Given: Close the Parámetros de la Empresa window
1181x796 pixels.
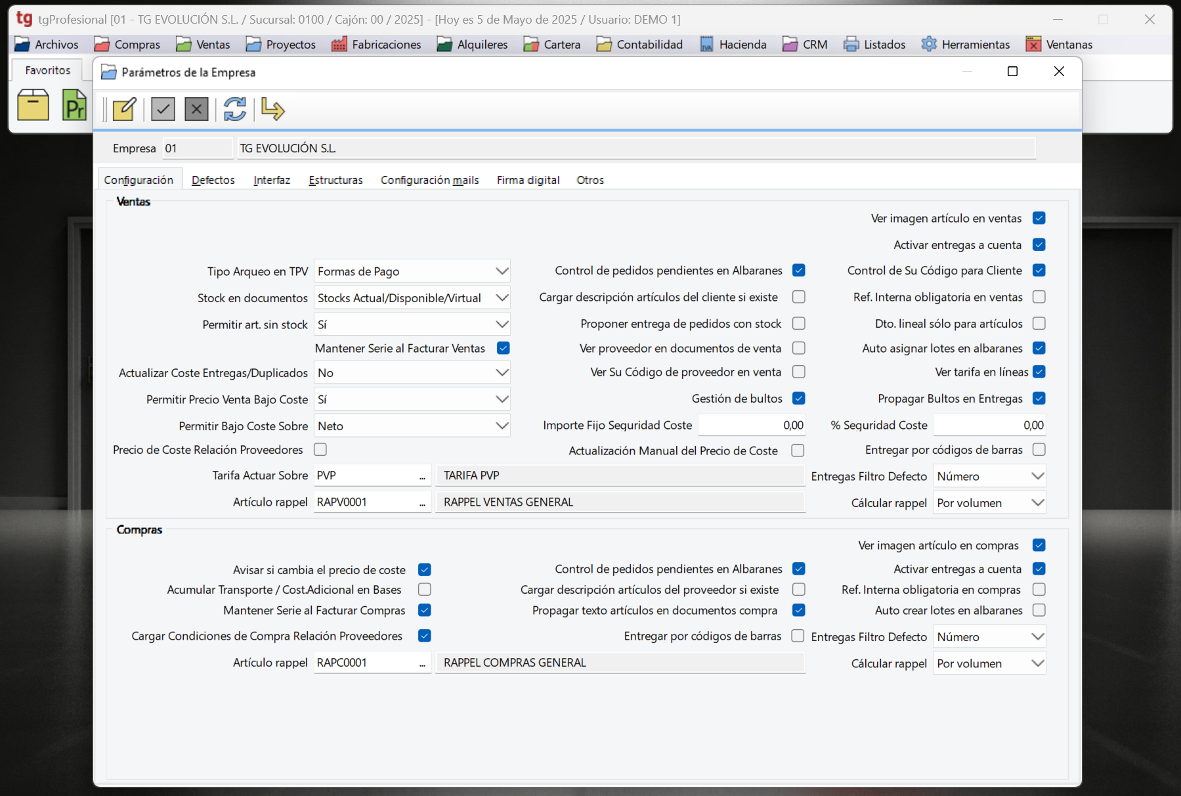Looking at the screenshot, I should 1059,72.
